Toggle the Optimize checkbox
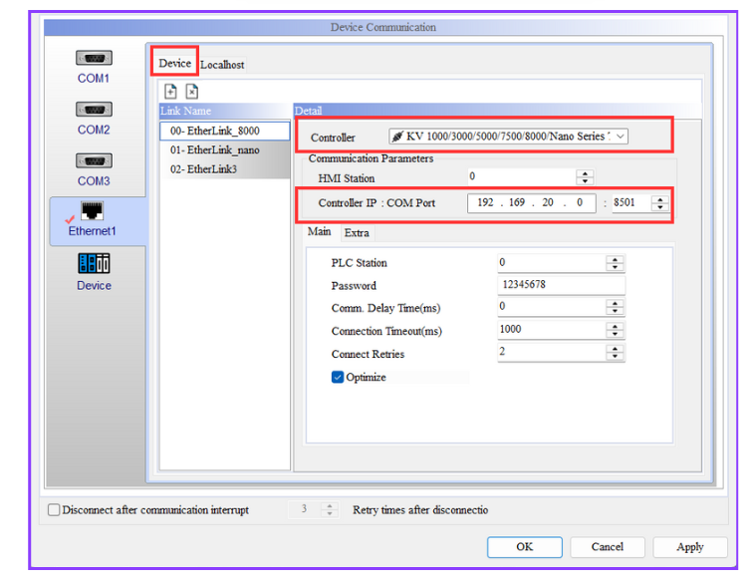Screen dimensions: 750x582 [338, 378]
